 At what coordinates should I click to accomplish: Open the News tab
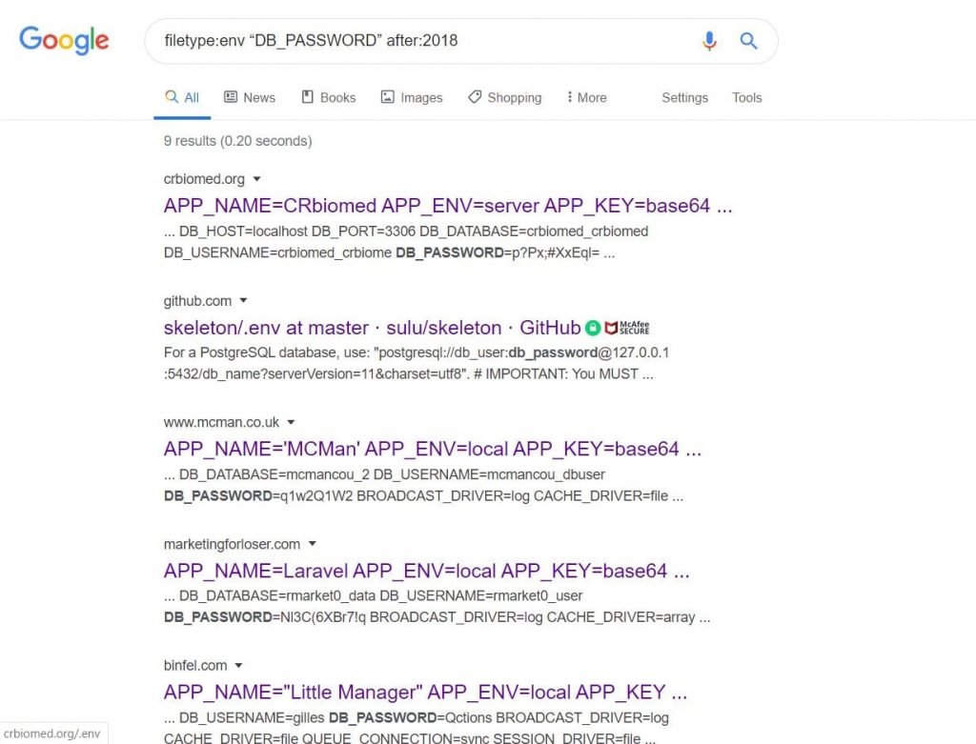click(250, 98)
